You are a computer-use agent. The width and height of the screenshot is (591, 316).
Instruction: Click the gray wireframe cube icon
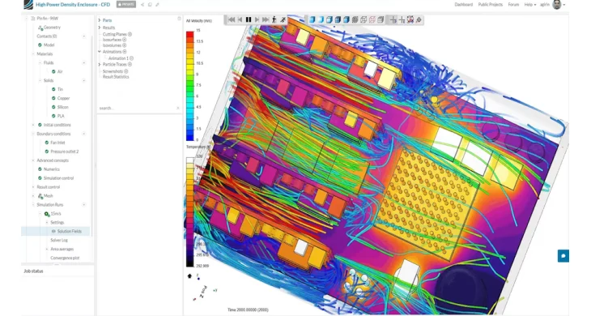pyautogui.click(x=364, y=19)
